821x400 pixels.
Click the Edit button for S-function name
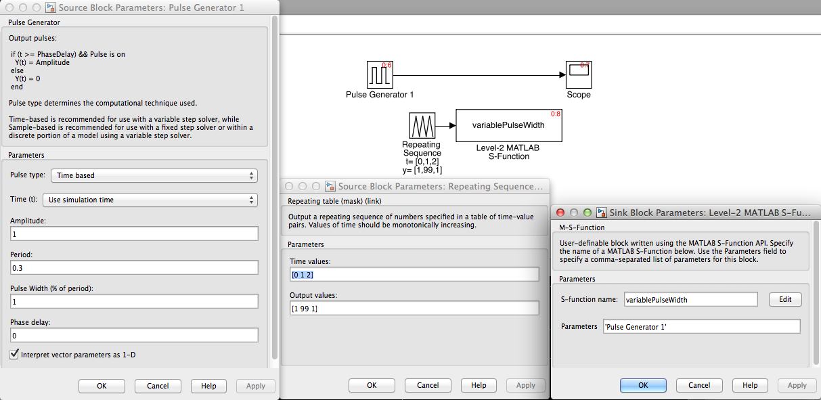784,299
